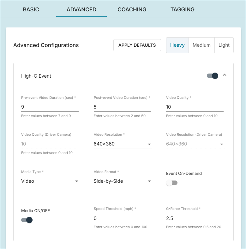The height and width of the screenshot is (249, 246).
Task: Turn off the Media ON/OFF switch
Action: pos(27,220)
